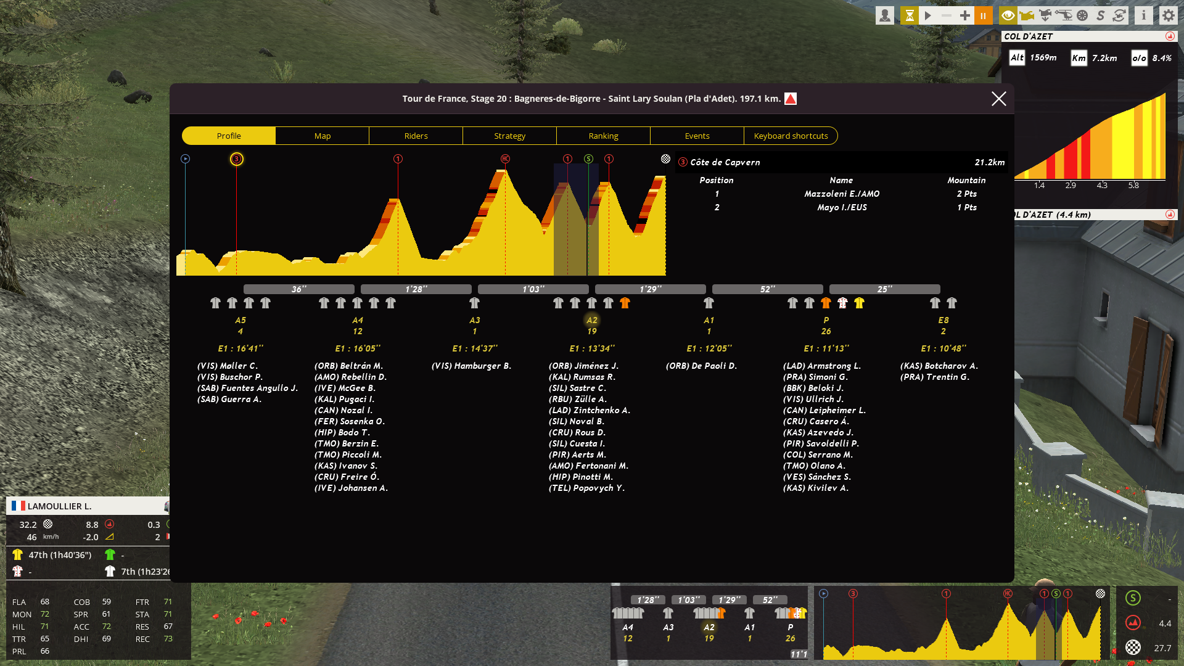Click the stage start marker on dialog profile
This screenshot has height=666, width=1184.
185,159
